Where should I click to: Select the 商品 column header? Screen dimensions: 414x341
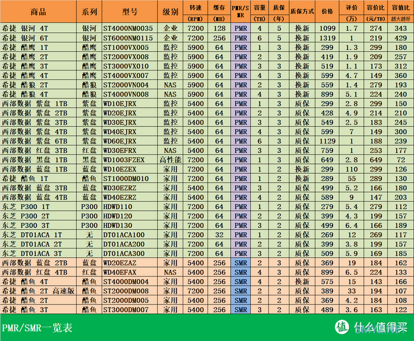pyautogui.click(x=38, y=12)
